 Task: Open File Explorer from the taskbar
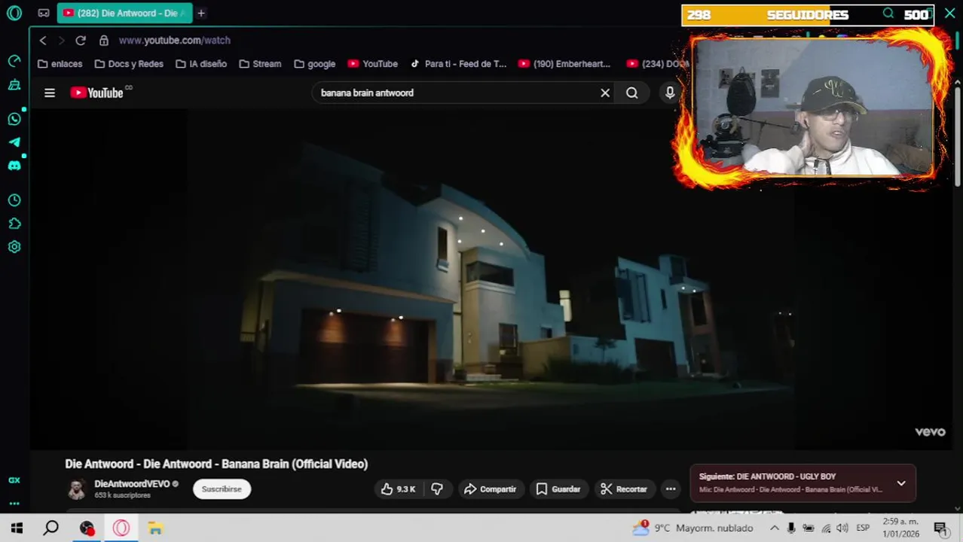coord(155,528)
